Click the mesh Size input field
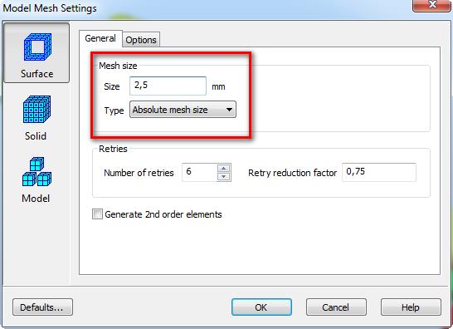This screenshot has width=453, height=329. tap(168, 86)
